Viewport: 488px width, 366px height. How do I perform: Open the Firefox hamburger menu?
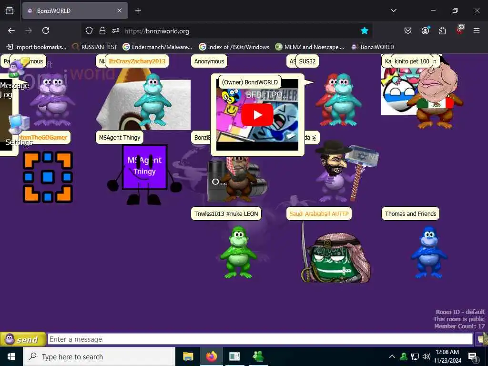[x=477, y=30]
